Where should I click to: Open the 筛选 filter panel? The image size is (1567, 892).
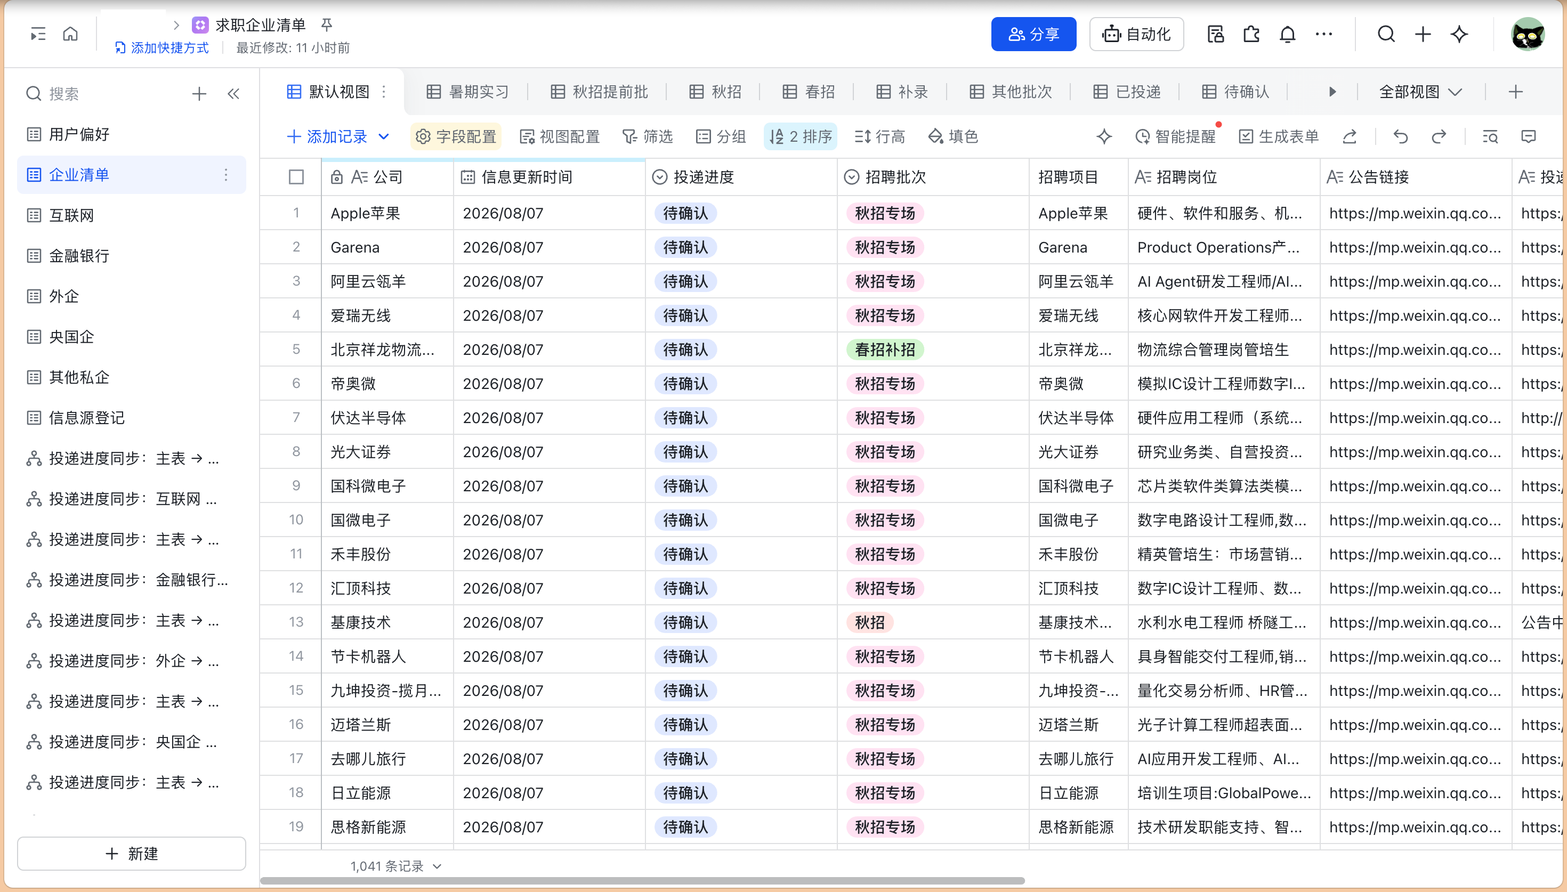[648, 136]
